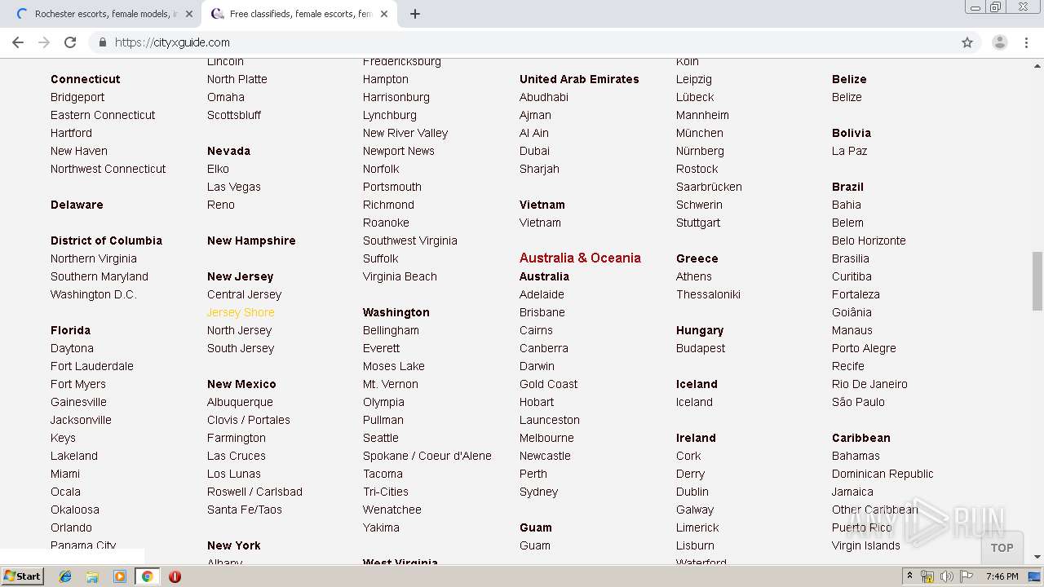1044x587 pixels.
Task: Switch to the Free classifieds tab
Action: point(298,14)
